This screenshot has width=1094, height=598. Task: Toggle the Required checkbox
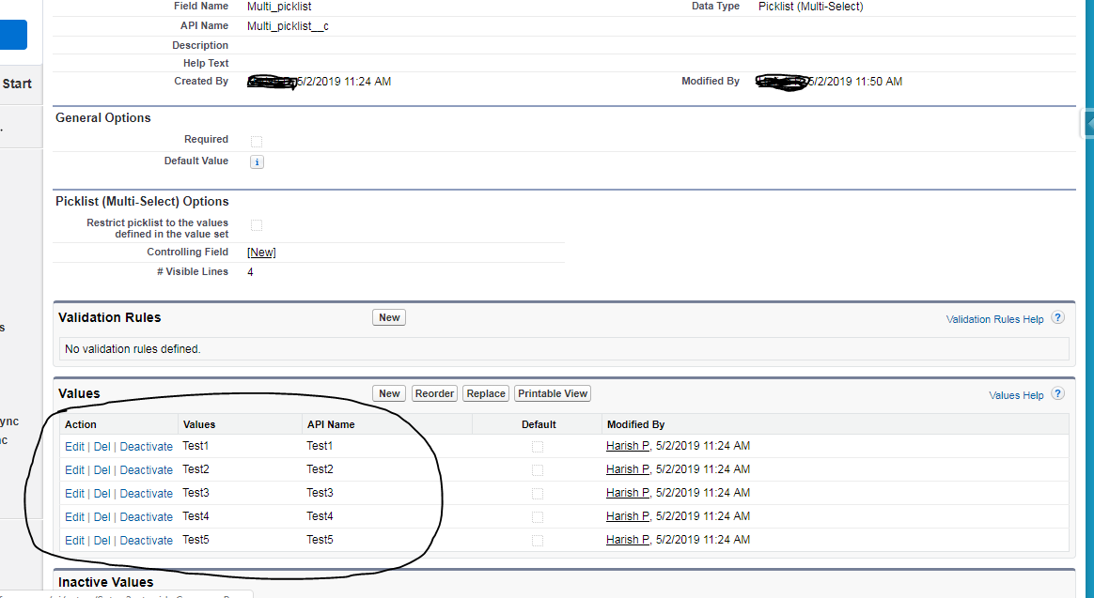257,142
